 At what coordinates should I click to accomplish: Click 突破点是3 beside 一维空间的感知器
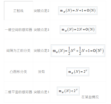(41, 30)
